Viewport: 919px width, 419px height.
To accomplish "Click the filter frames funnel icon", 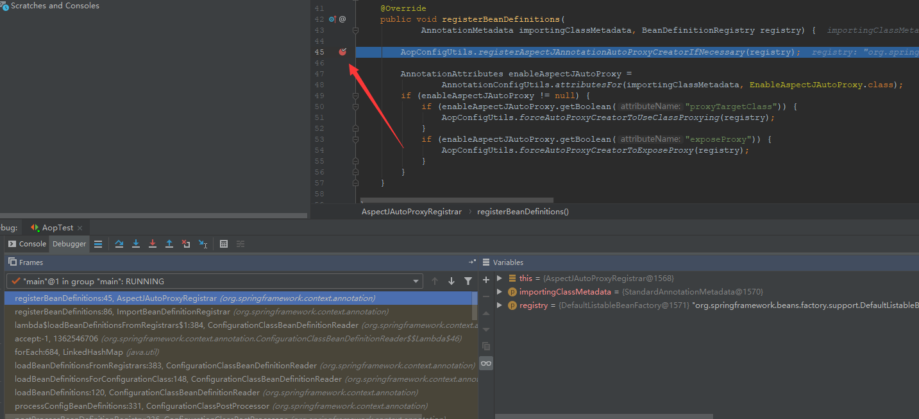I will (x=468, y=281).
